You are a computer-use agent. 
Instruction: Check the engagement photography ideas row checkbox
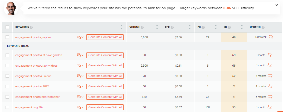tap(7, 66)
